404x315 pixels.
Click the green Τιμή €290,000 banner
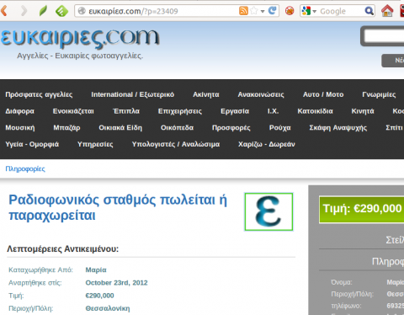click(362, 209)
